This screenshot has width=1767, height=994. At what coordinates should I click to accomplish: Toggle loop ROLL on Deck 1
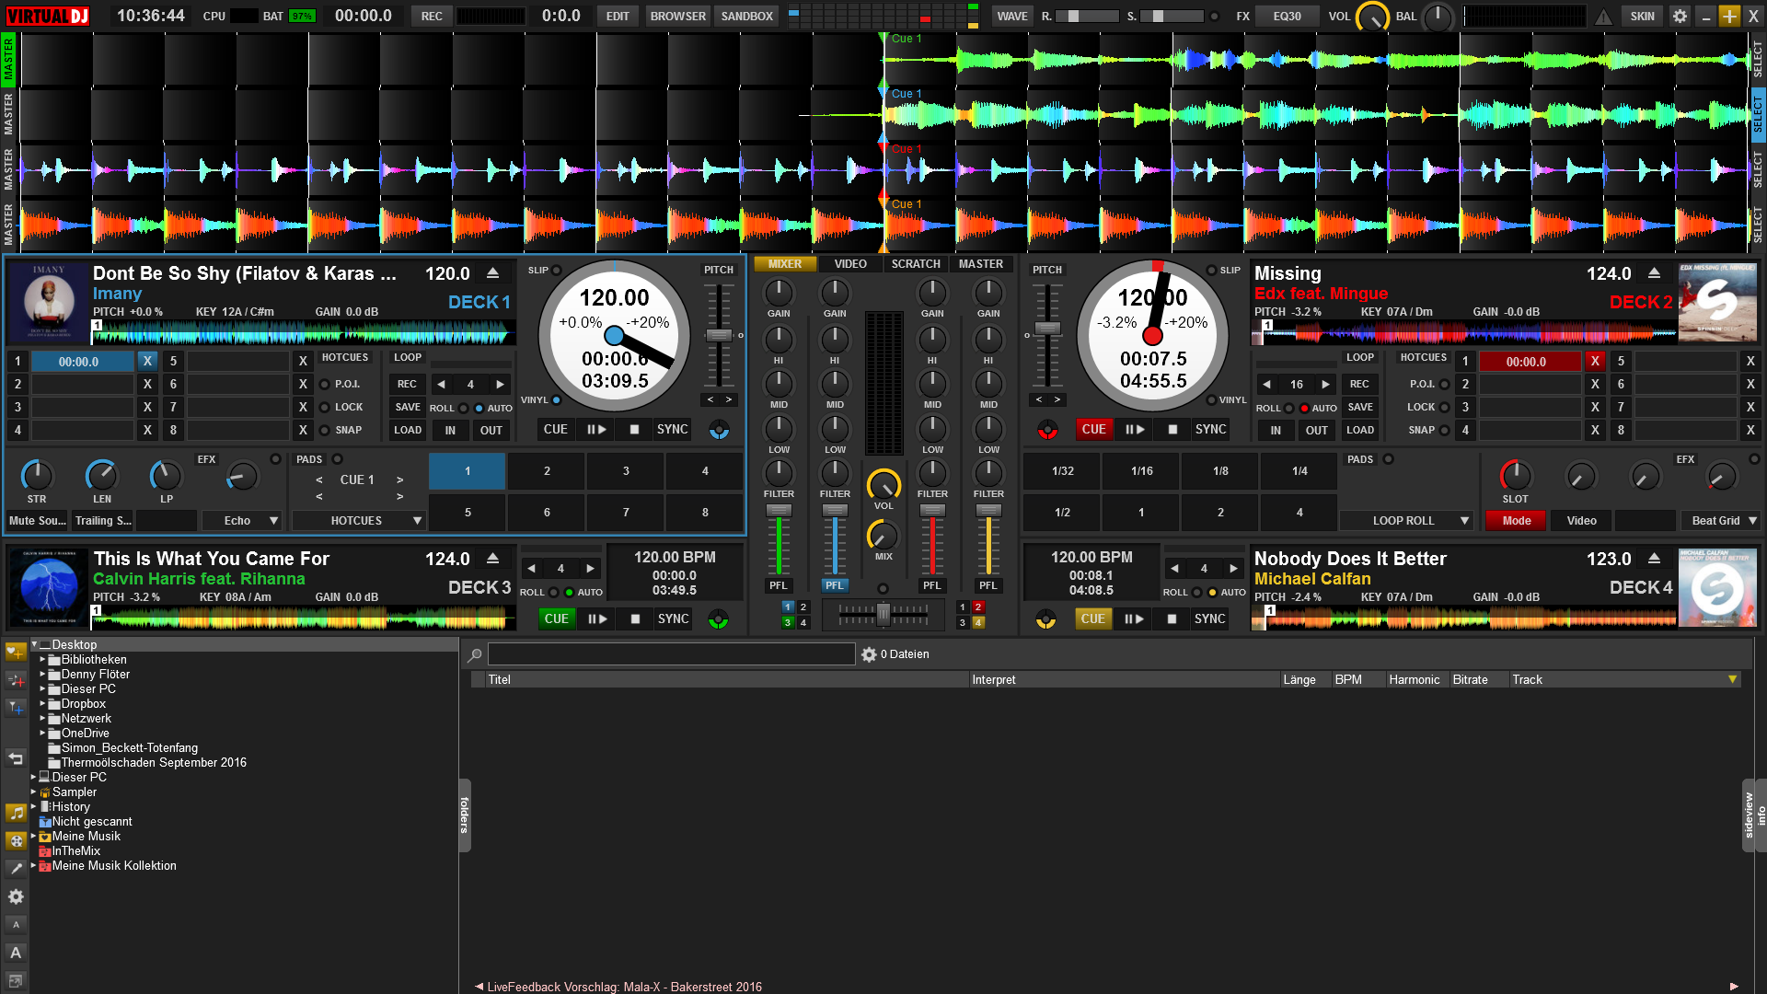click(x=464, y=409)
